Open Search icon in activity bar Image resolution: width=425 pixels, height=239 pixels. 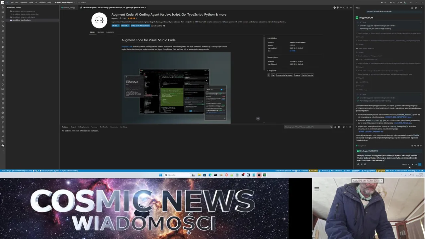[x=3, y=12]
